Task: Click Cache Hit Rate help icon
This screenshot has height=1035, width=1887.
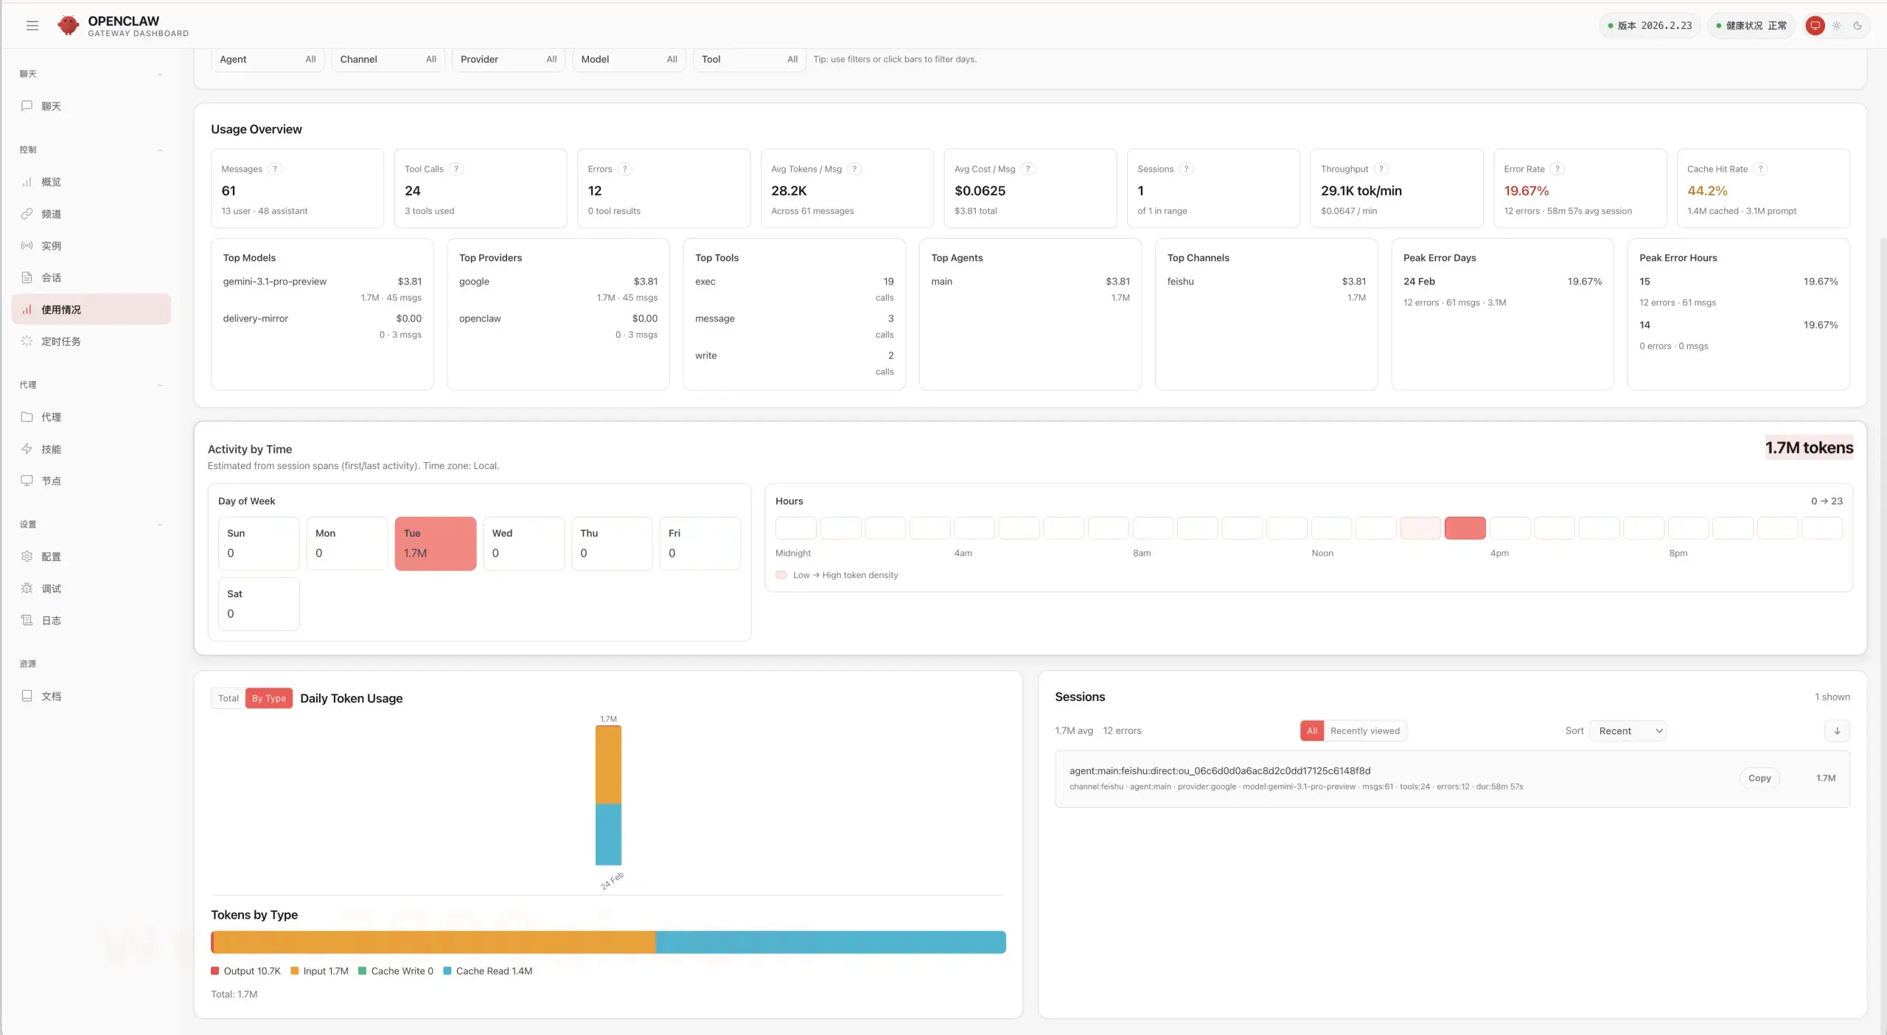Action: [x=1760, y=169]
